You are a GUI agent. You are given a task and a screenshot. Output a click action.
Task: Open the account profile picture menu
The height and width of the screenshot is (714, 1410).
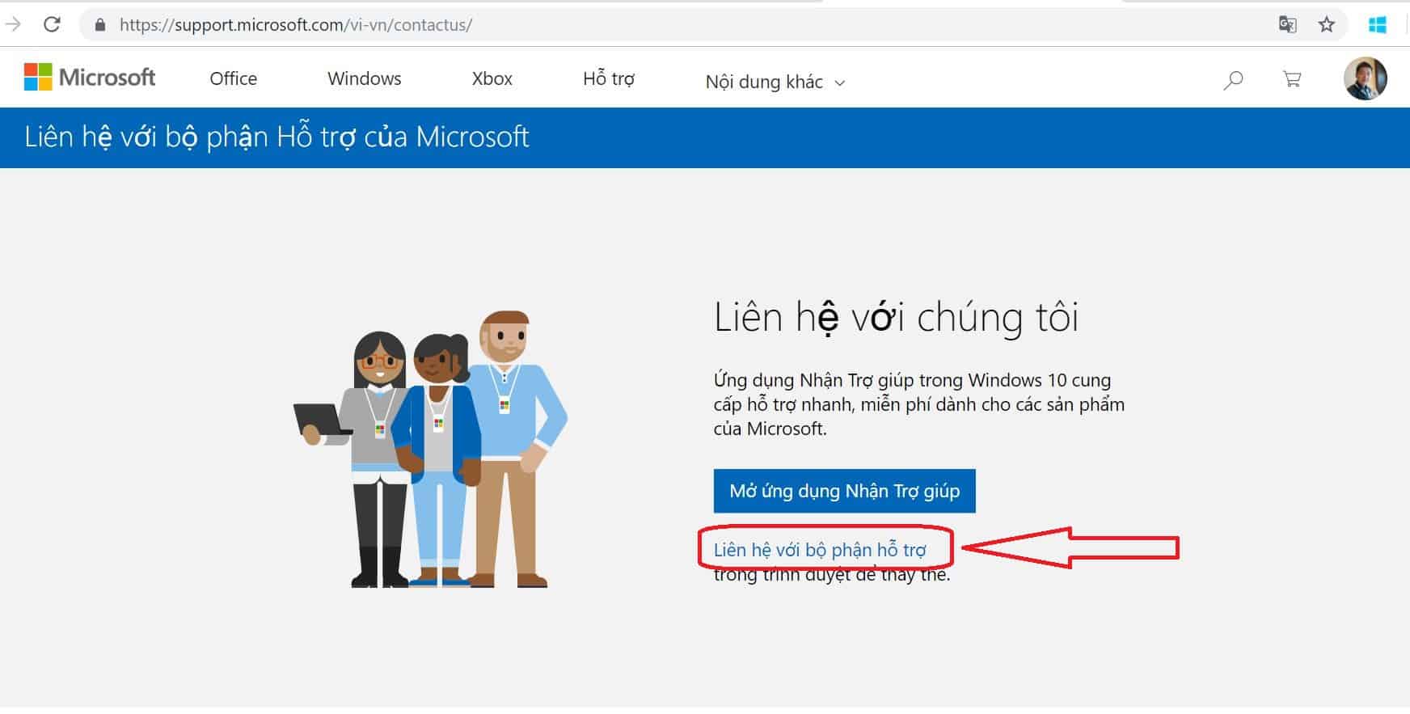pos(1365,78)
